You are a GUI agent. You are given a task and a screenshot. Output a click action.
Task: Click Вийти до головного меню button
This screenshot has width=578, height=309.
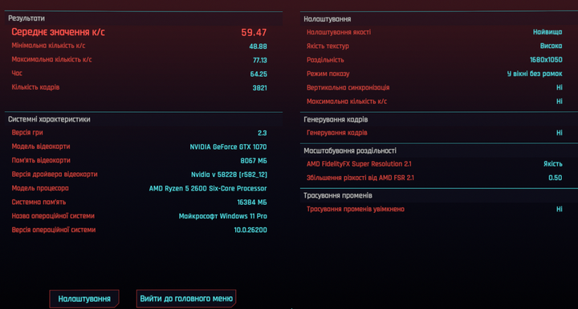pyautogui.click(x=186, y=299)
